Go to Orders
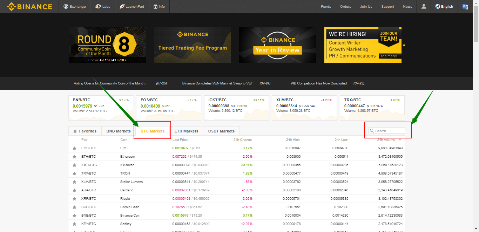Image resolution: width=479 pixels, height=232 pixels. 345,6
